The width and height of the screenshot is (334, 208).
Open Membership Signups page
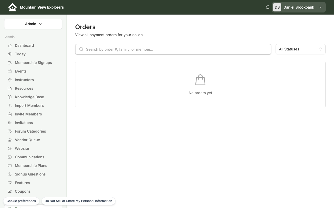pyautogui.click(x=33, y=63)
